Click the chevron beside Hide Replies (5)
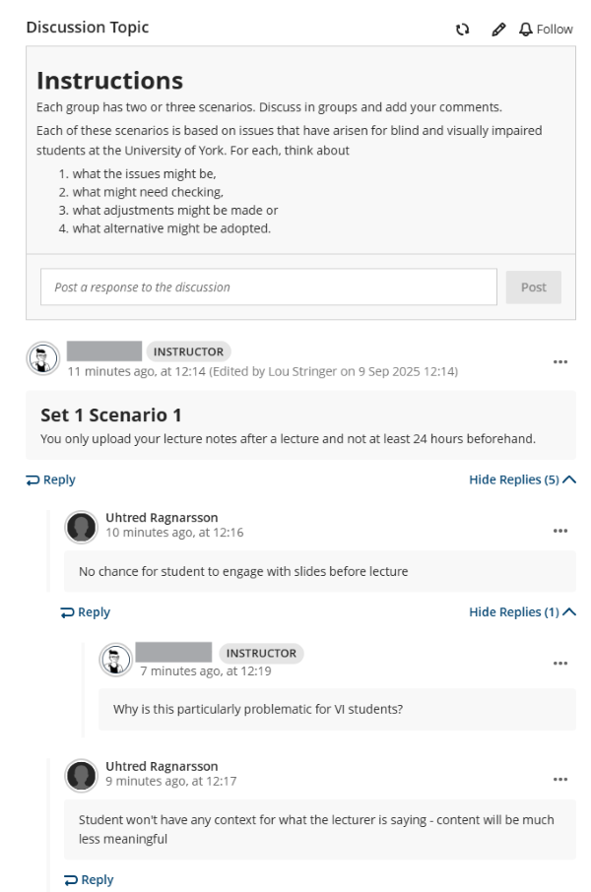 pos(569,479)
